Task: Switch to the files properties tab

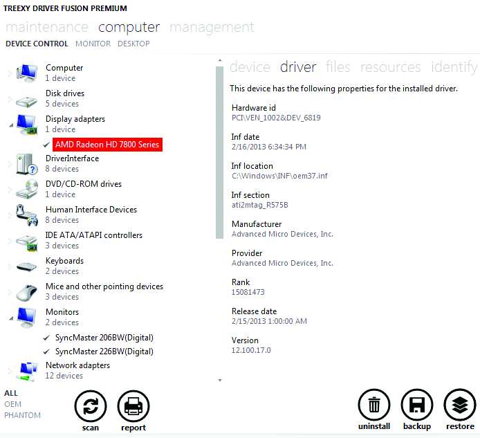Action: click(338, 66)
